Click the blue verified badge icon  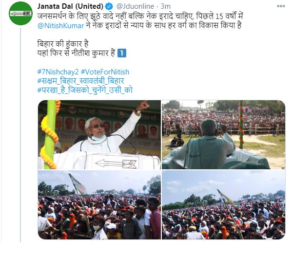(109, 6)
